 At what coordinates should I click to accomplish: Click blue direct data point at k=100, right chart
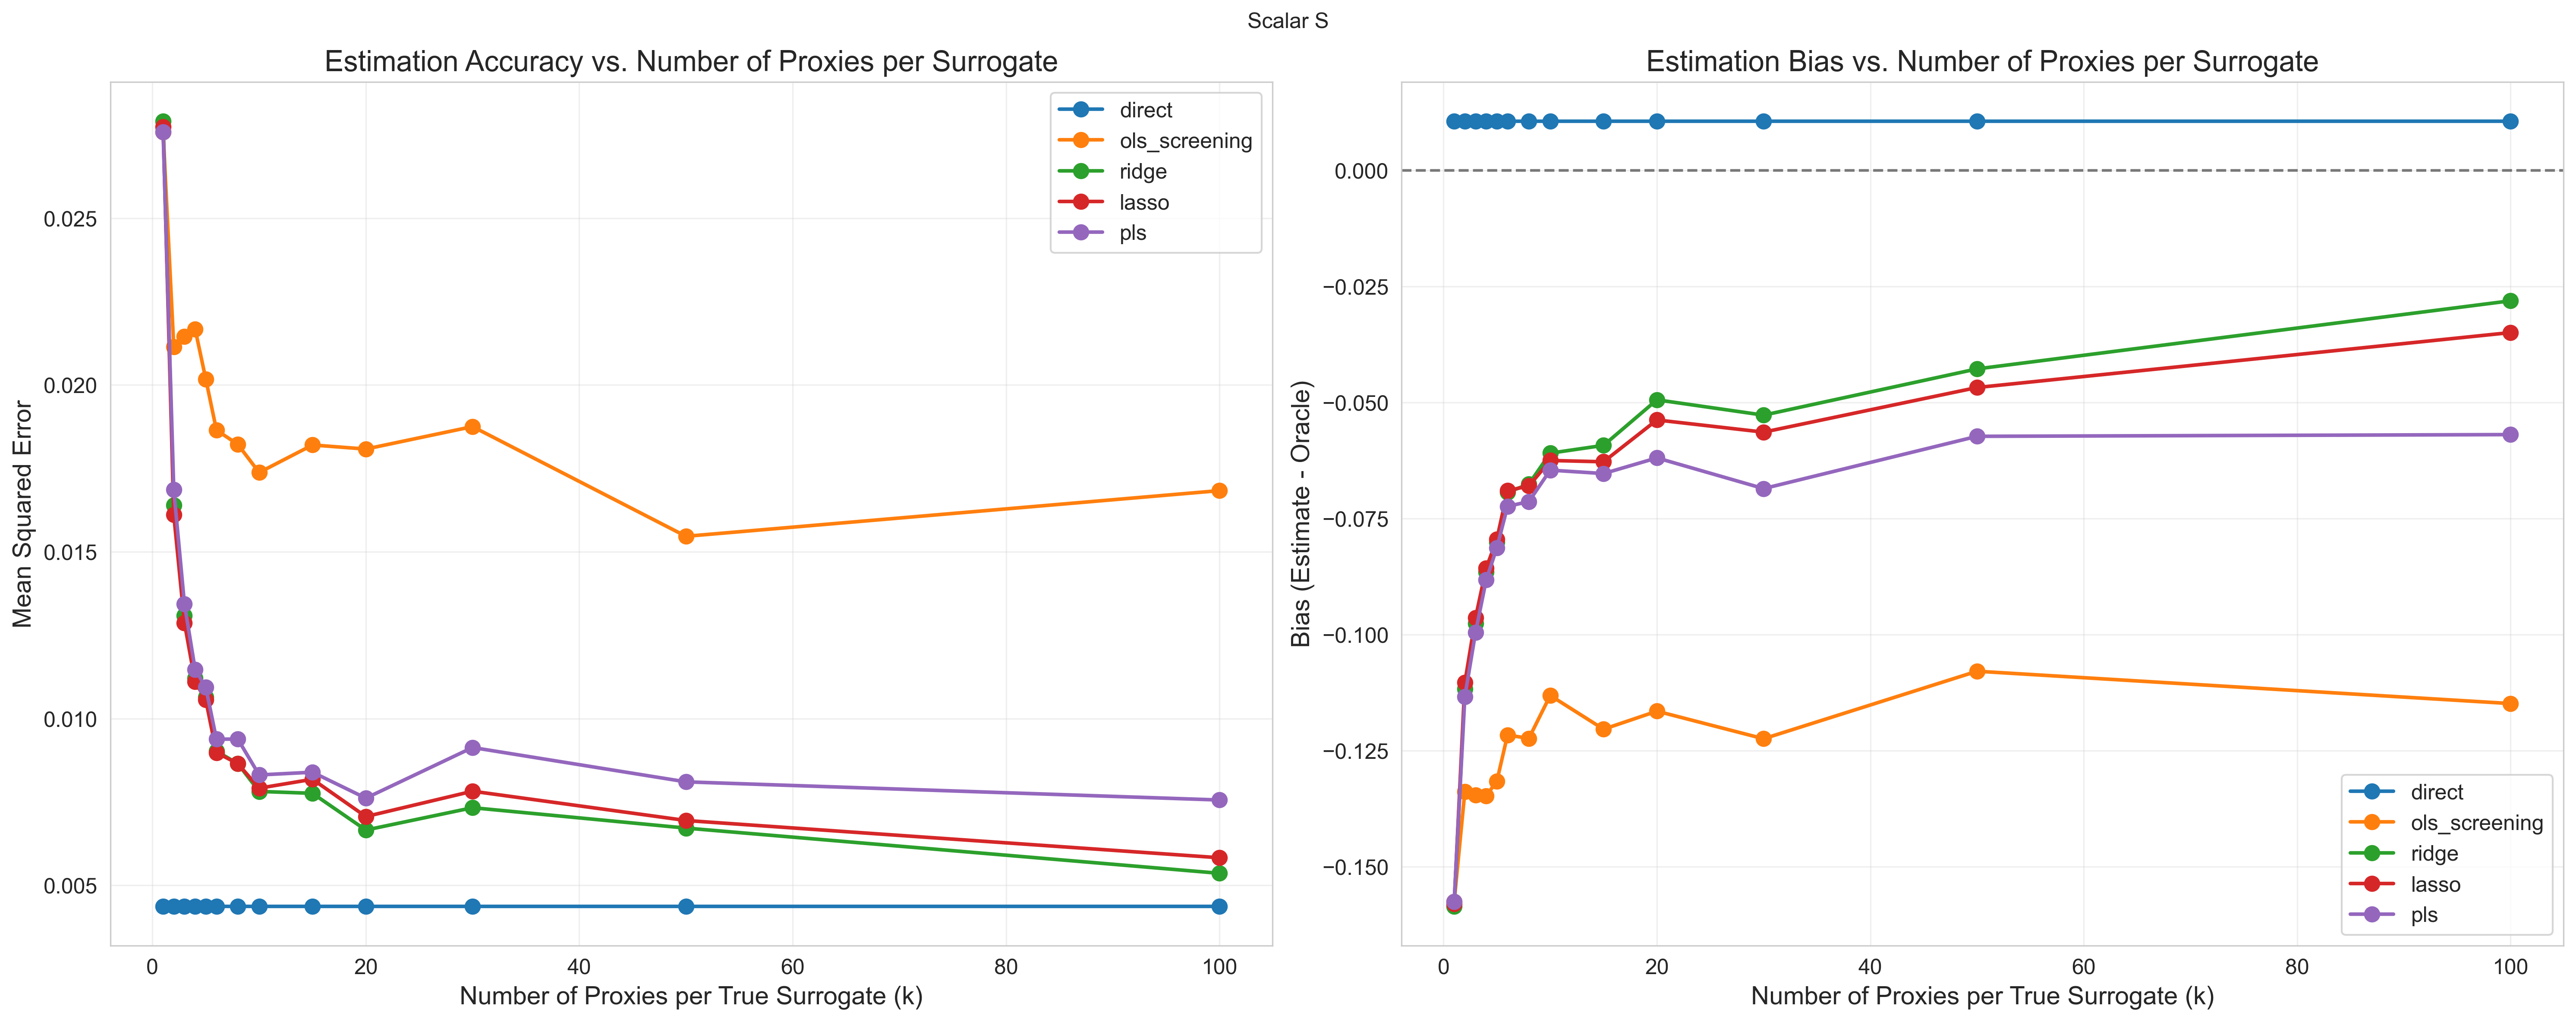[x=2510, y=121]
